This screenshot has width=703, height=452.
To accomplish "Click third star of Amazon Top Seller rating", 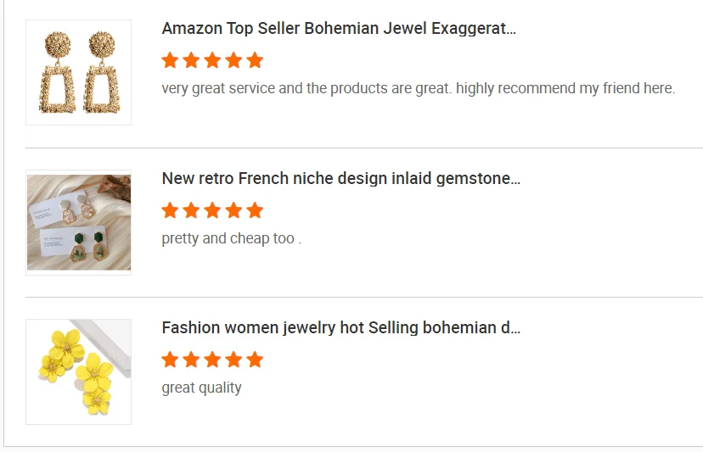I will click(212, 60).
